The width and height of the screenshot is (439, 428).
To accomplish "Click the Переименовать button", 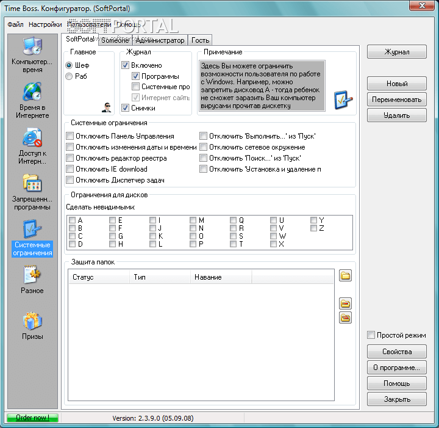I will pyautogui.click(x=397, y=100).
